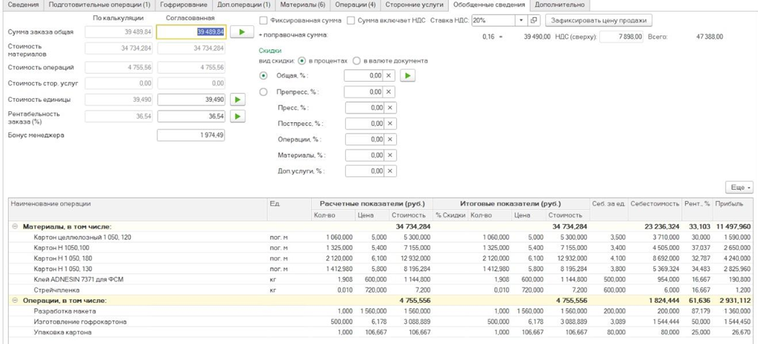Clear the Доп.услуги % discount field
This screenshot has width=758, height=344.
coord(391,171)
